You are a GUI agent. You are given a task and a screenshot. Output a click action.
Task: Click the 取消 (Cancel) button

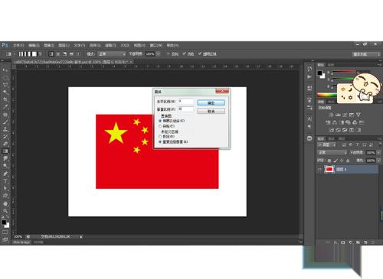coord(211,112)
